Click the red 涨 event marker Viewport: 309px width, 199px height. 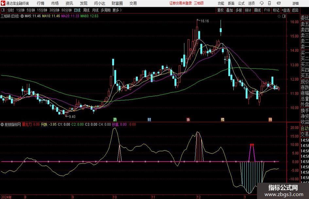click(x=188, y=119)
